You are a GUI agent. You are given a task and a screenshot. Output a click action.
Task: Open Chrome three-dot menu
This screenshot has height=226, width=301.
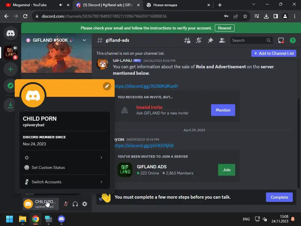coord(295,16)
